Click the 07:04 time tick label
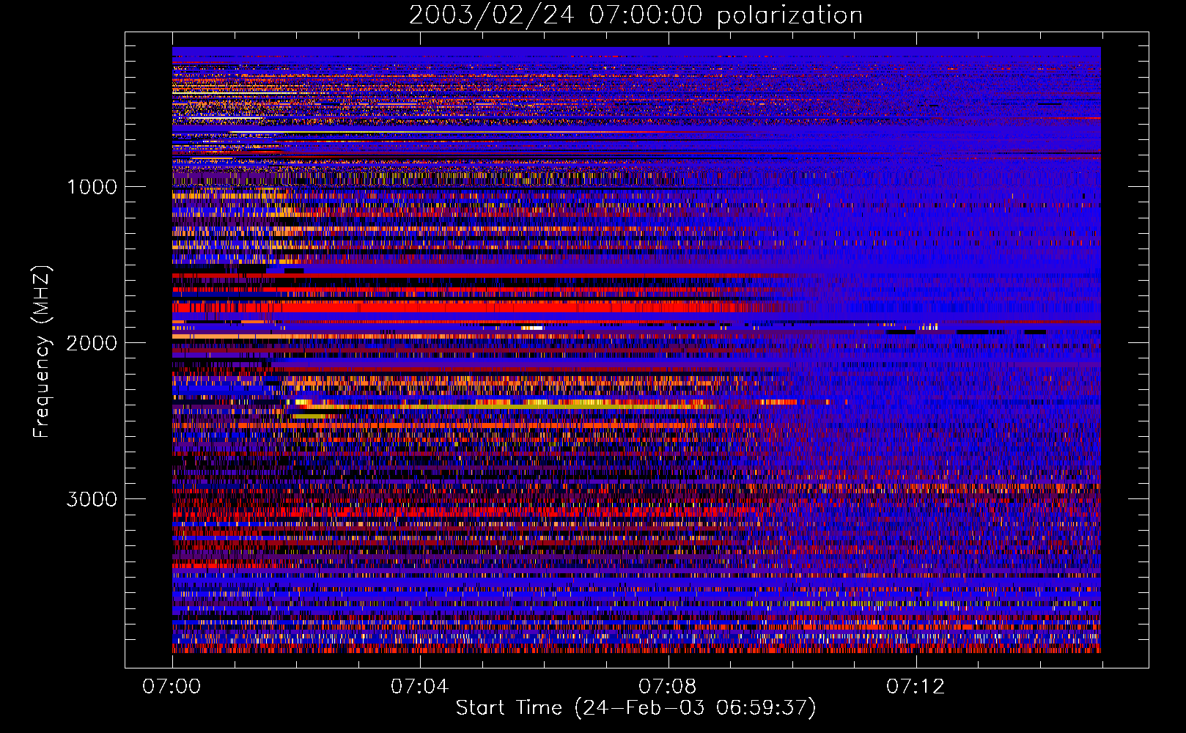The height and width of the screenshot is (733, 1186). [x=419, y=686]
